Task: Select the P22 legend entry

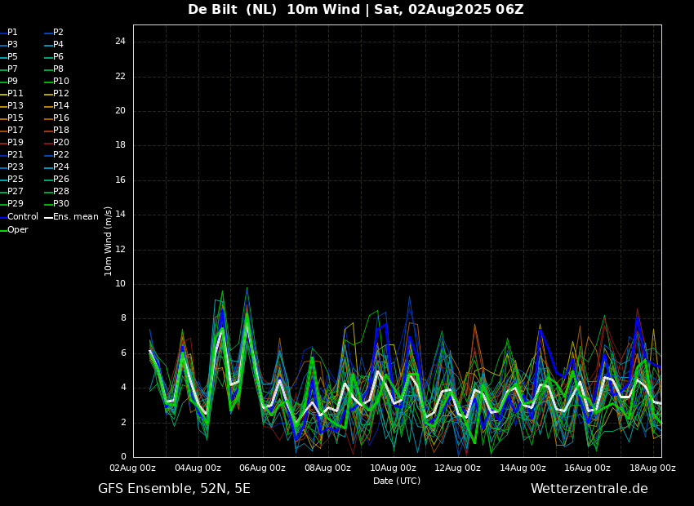Action: (61, 155)
